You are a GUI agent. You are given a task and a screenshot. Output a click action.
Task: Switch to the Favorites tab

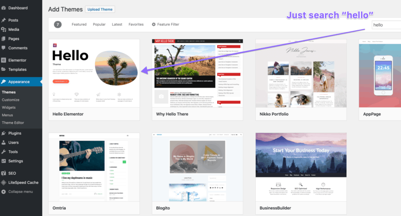pyautogui.click(x=136, y=24)
